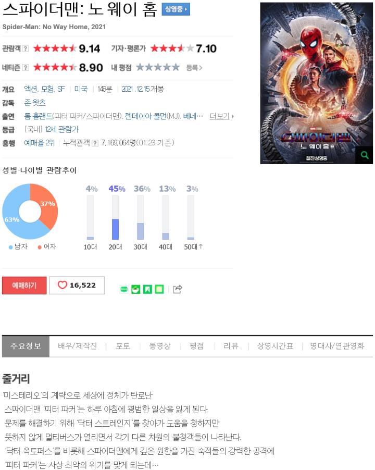Open the Spider-Man movie poster
This screenshot has width=375, height=470.
[316, 83]
